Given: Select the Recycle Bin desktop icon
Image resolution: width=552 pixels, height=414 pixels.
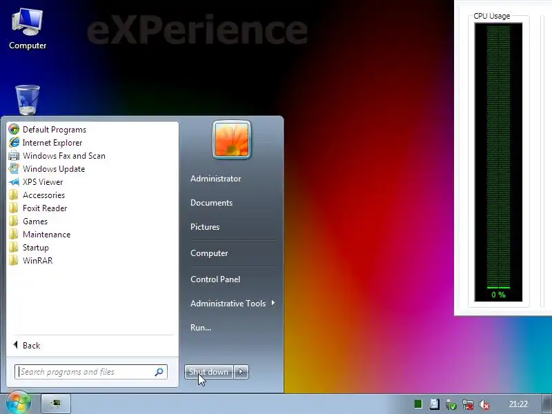Looking at the screenshot, I should 28,100.
